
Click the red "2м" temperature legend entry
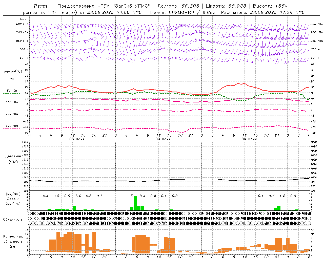[x=12, y=79]
